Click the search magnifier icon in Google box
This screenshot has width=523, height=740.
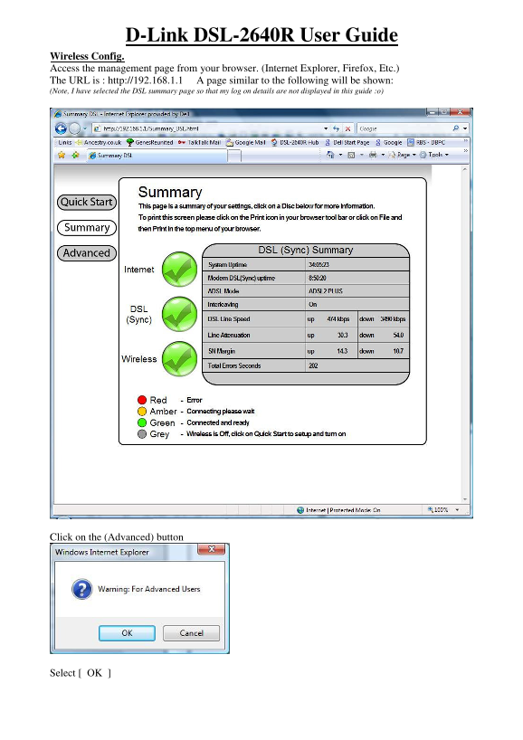click(455, 128)
